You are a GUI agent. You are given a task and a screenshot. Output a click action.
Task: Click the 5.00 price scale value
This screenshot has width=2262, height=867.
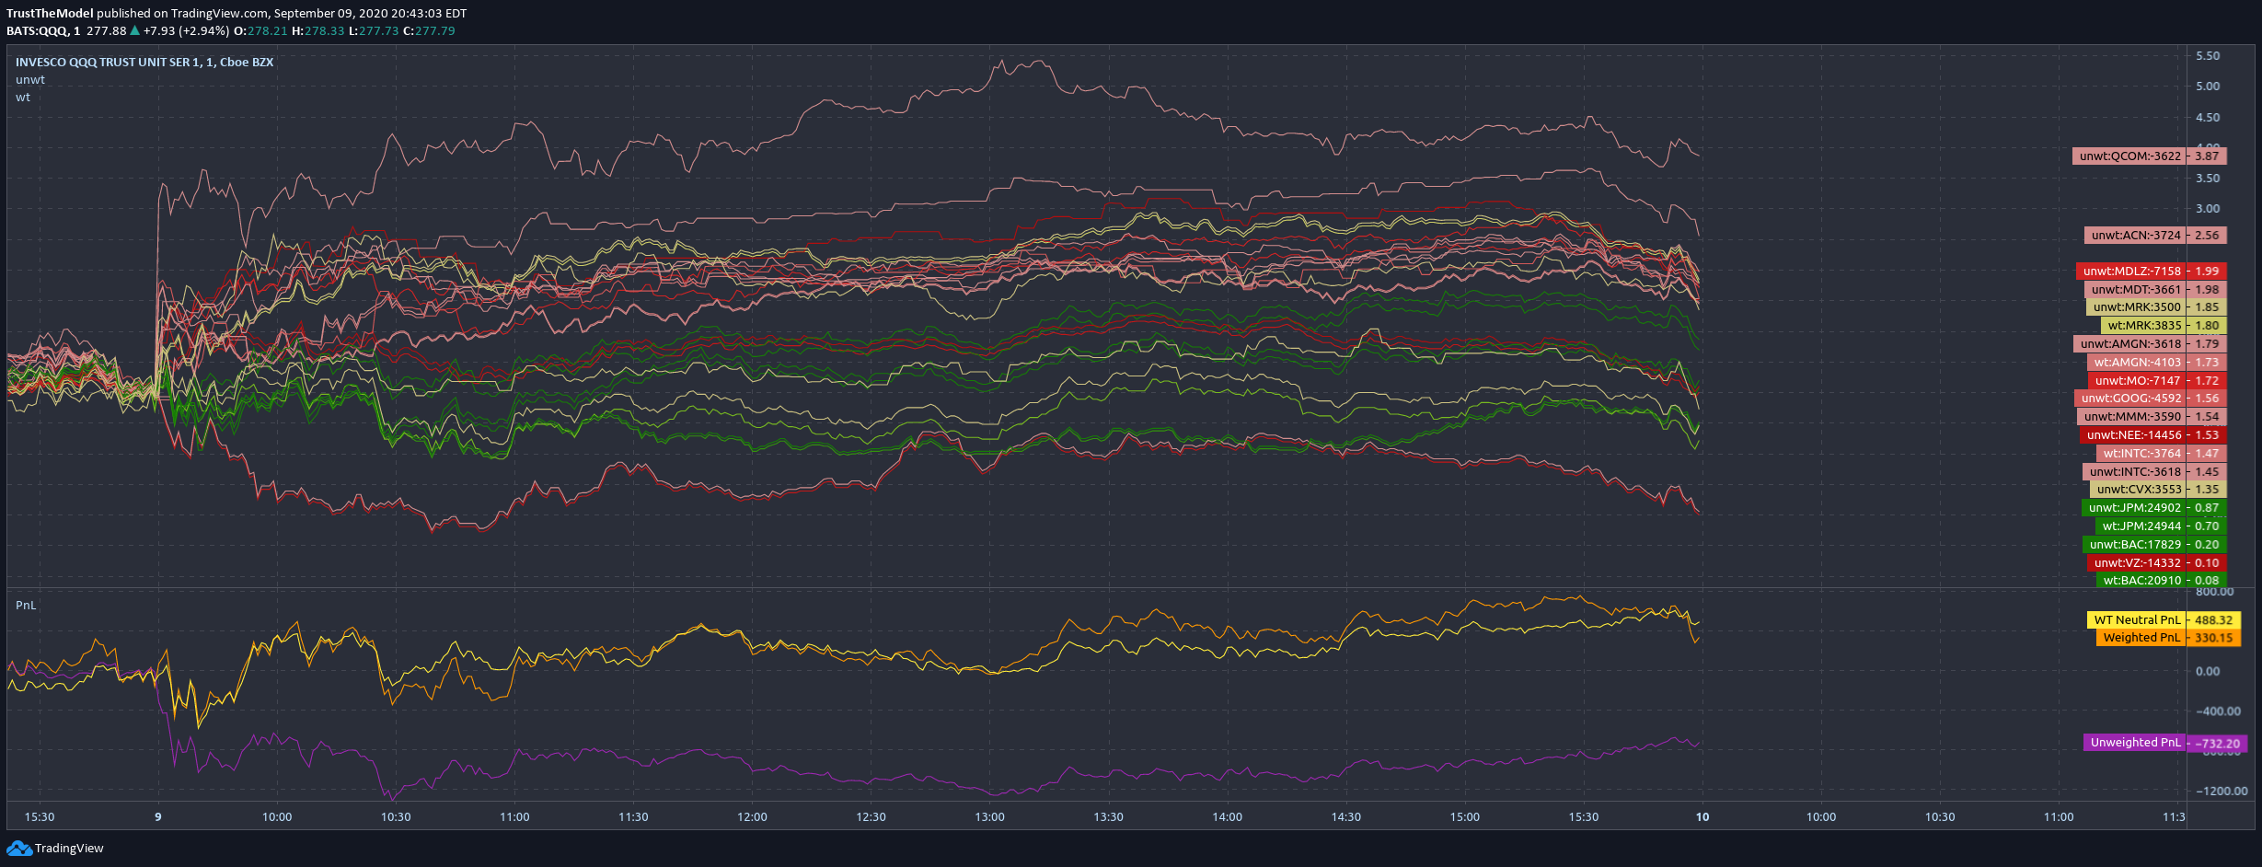(2208, 87)
